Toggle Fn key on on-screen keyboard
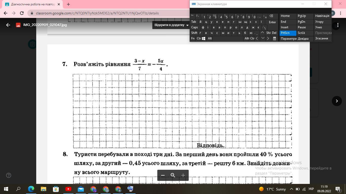The width and height of the screenshot is (346, 194). click(193, 38)
